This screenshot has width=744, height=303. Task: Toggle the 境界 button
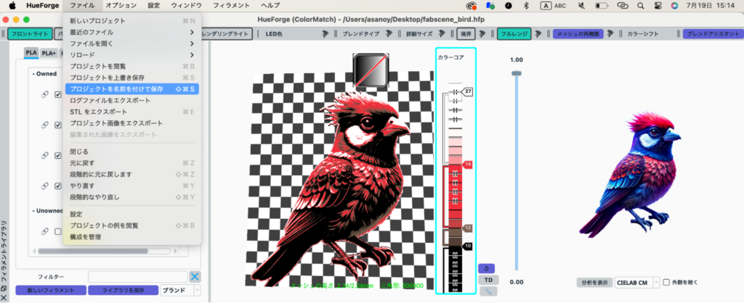click(466, 34)
